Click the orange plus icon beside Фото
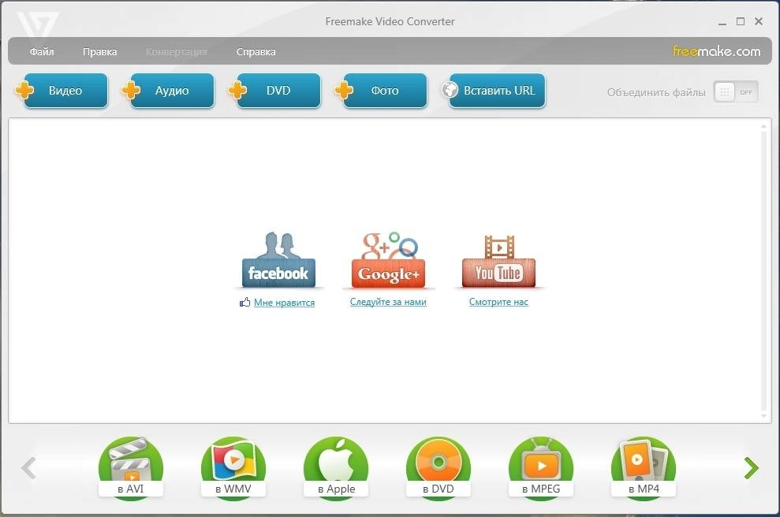 [344, 91]
